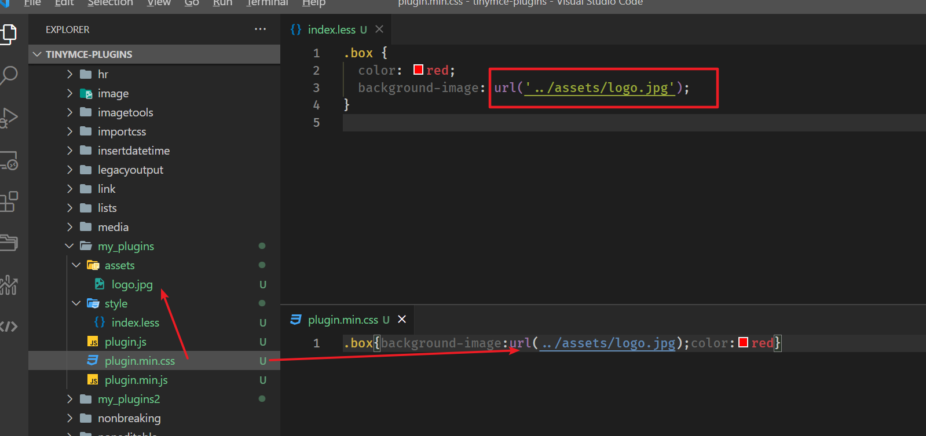Image resolution: width=926 pixels, height=436 pixels.
Task: Open the Edit menu
Action: pyautogui.click(x=64, y=3)
